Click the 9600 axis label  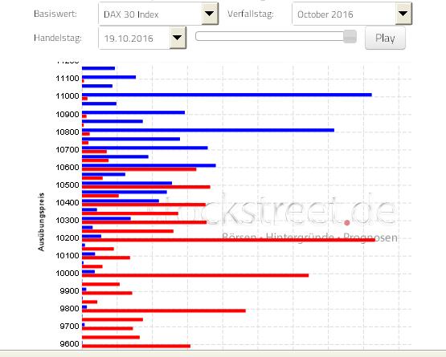69,344
